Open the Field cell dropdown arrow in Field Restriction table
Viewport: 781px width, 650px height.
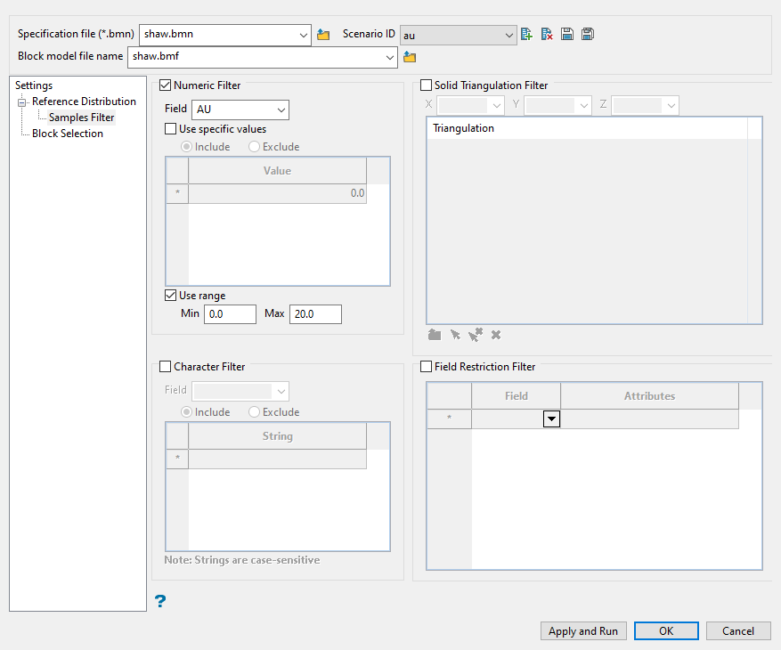551,418
